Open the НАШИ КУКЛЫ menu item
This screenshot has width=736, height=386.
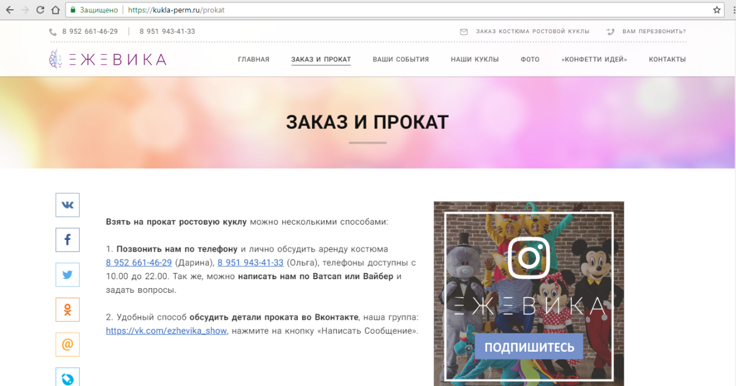tap(475, 60)
